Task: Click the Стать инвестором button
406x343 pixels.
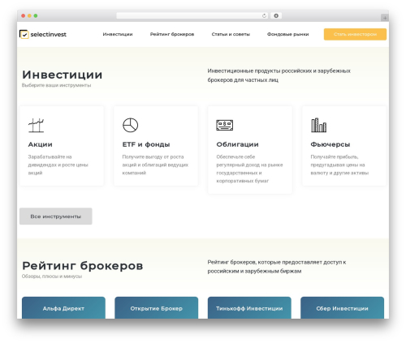Action: (x=355, y=34)
